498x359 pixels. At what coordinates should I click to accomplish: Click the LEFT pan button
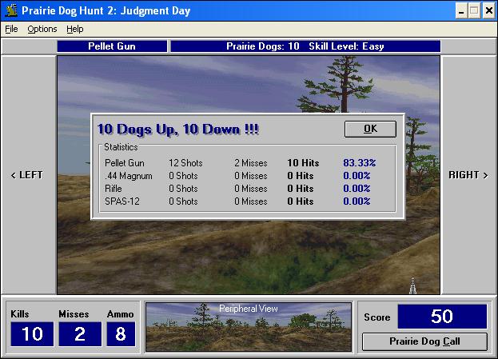click(x=27, y=175)
